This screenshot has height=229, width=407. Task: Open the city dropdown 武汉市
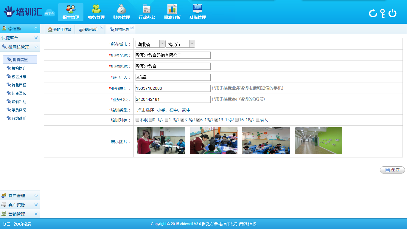point(180,44)
